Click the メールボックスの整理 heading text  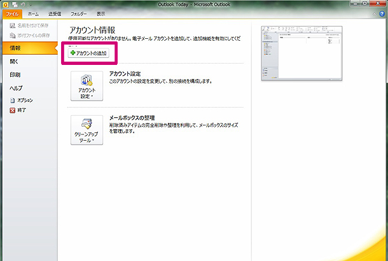(132, 118)
